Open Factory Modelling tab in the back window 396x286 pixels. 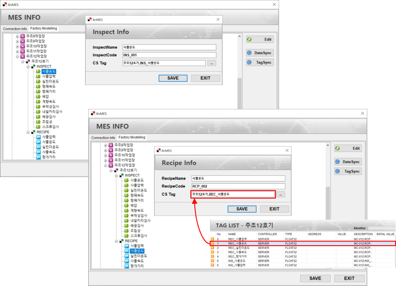click(x=43, y=29)
